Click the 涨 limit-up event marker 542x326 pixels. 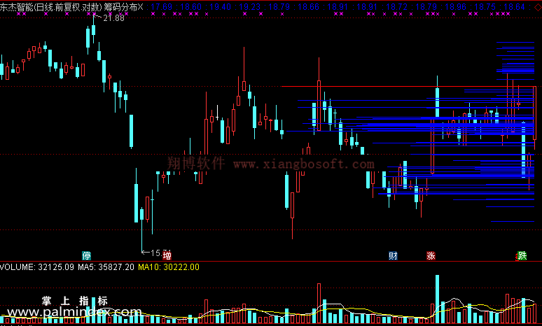(x=431, y=255)
